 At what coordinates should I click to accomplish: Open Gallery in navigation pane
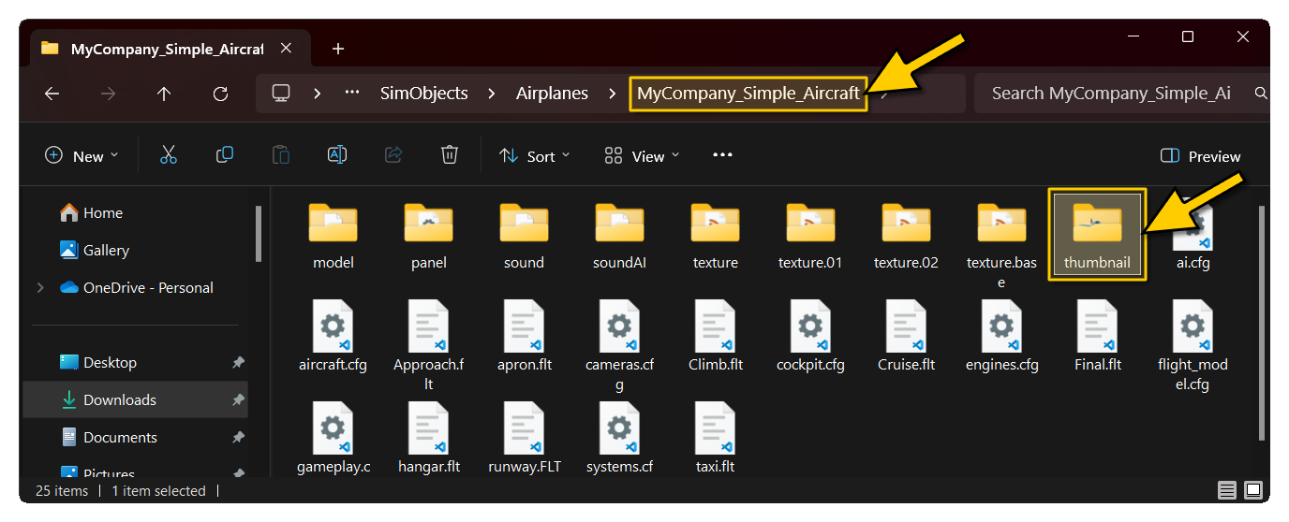click(95, 250)
